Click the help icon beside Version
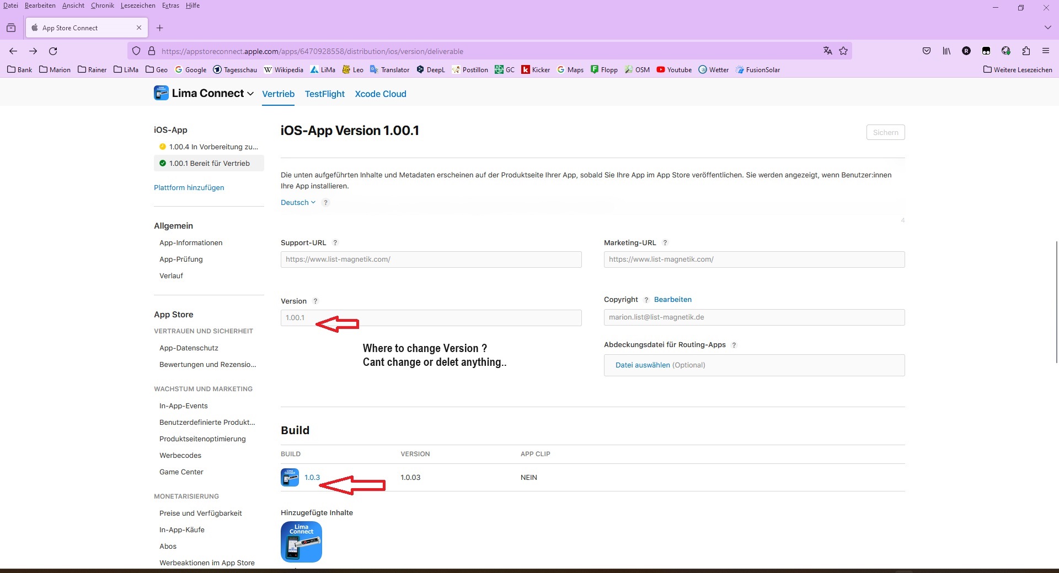This screenshot has width=1059, height=573. point(315,301)
